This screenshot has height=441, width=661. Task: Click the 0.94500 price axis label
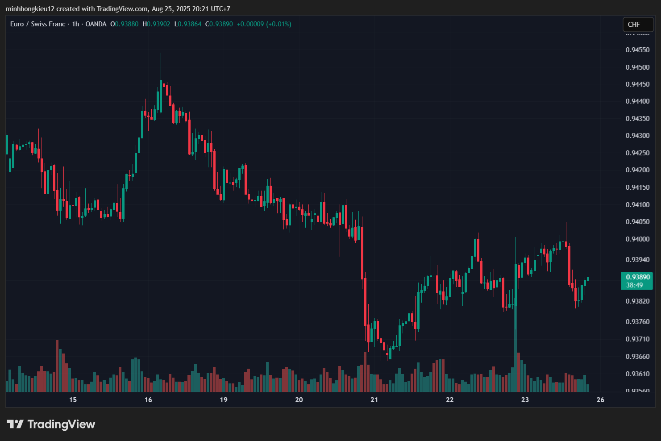coord(637,67)
